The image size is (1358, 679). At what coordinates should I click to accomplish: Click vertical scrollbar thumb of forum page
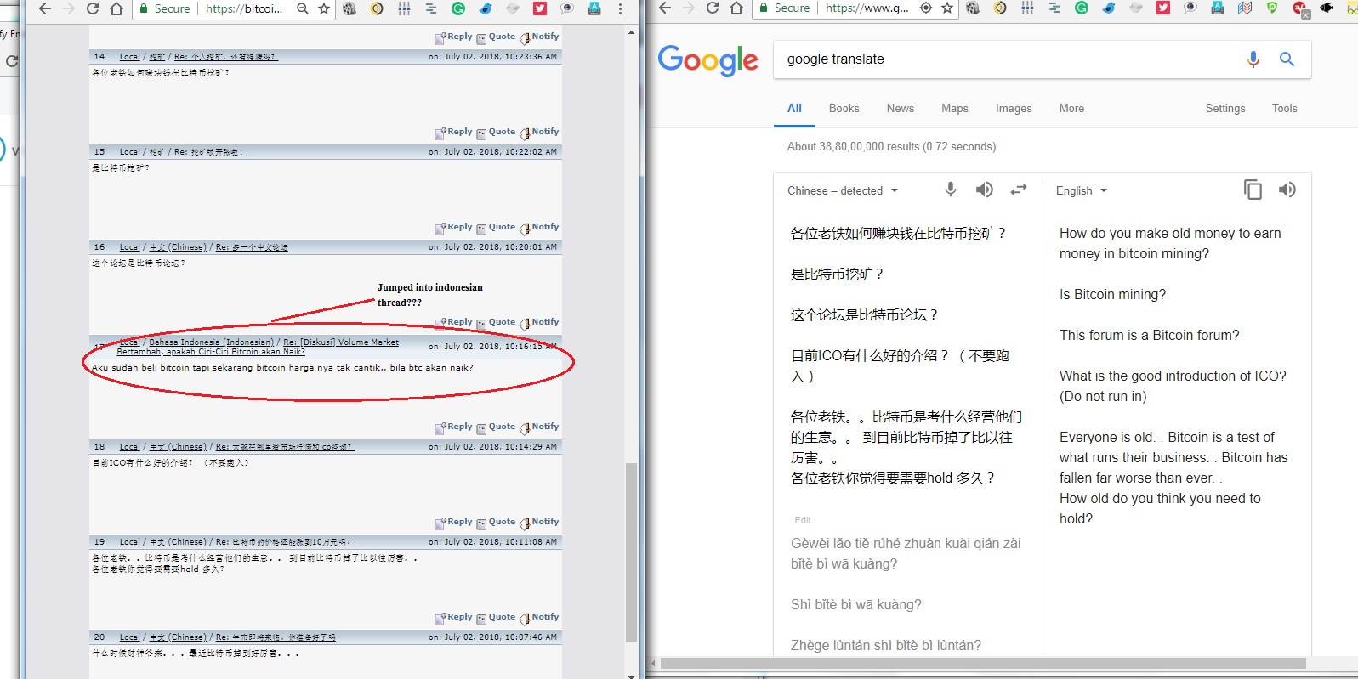pos(631,552)
